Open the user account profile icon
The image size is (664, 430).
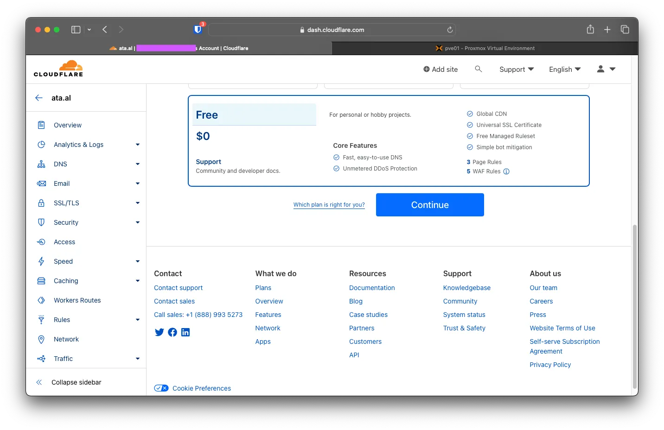coord(600,69)
